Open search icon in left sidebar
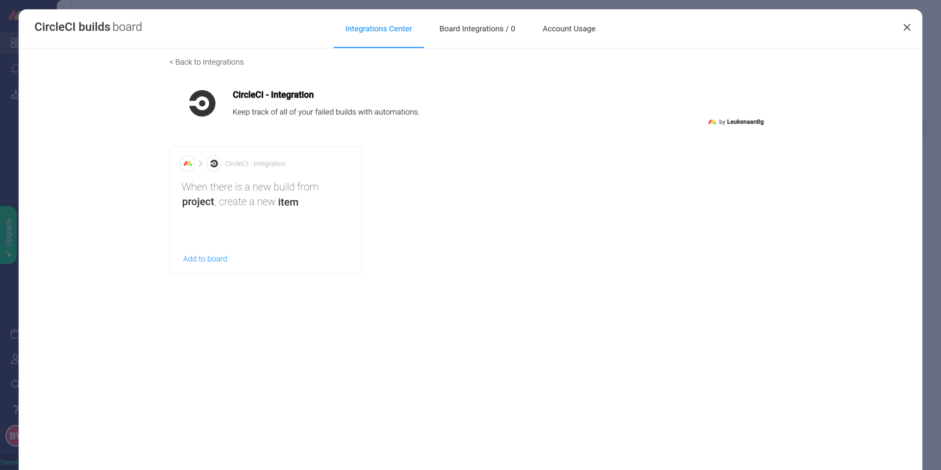 click(15, 384)
